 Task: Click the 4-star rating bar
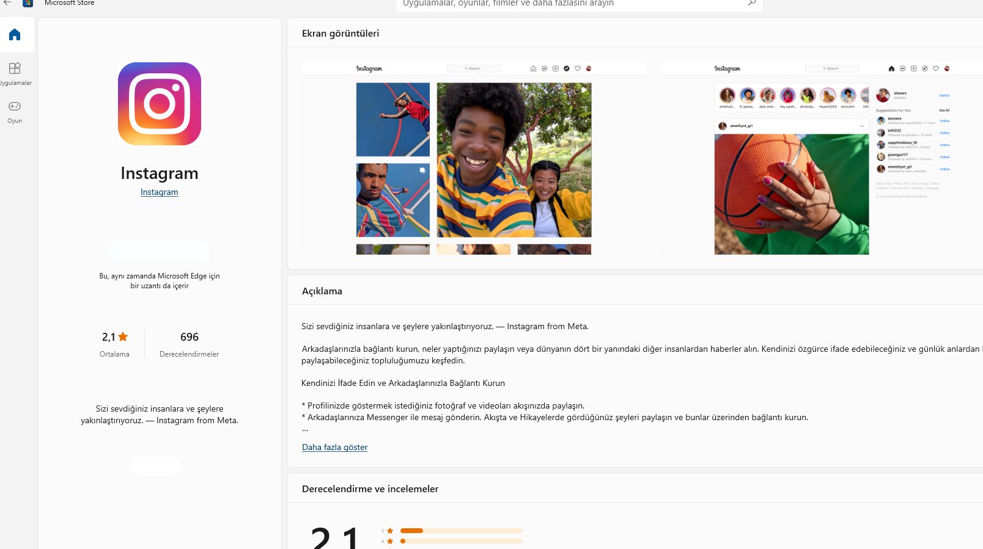(x=462, y=541)
